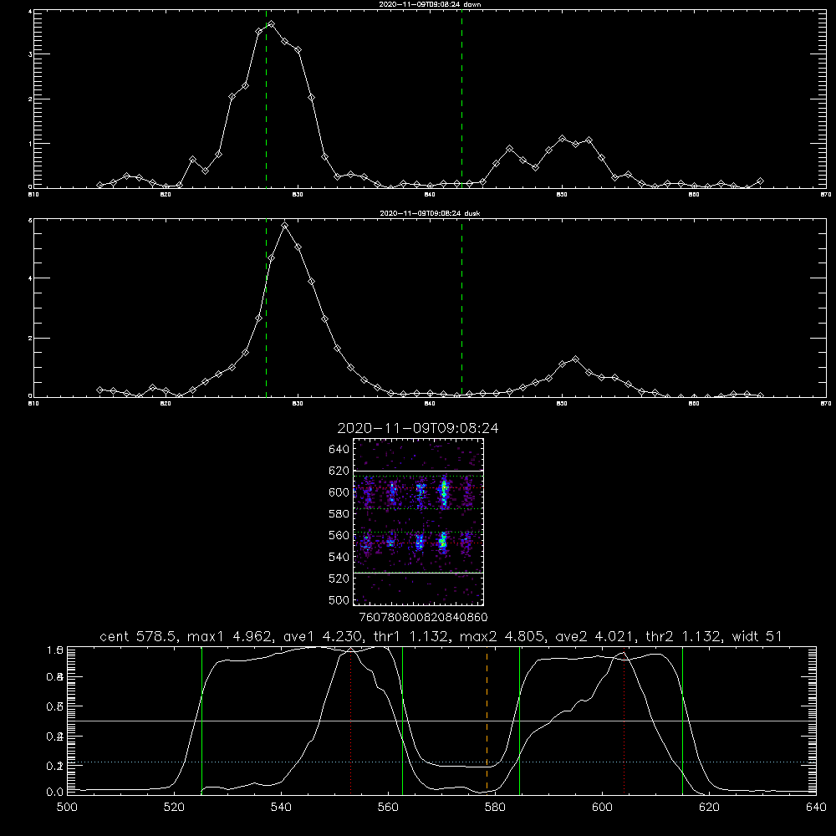Click the 540 label on spectral image y-axis
This screenshot has width=836, height=836.
(339, 557)
